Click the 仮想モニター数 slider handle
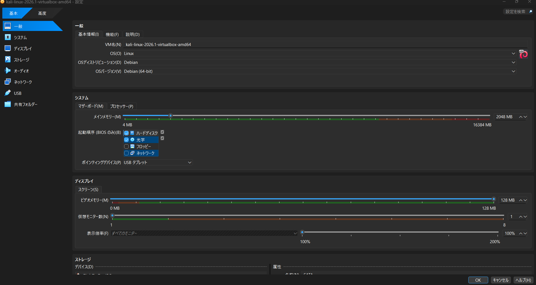The height and width of the screenshot is (285, 536). (112, 215)
